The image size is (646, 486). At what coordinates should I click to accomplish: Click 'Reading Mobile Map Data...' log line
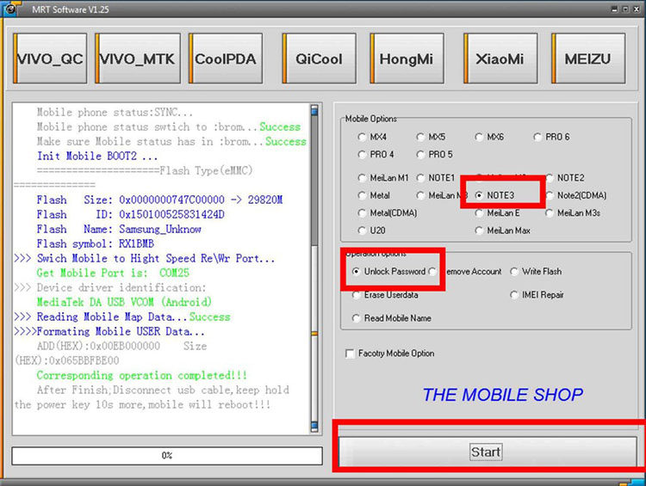pos(122,317)
